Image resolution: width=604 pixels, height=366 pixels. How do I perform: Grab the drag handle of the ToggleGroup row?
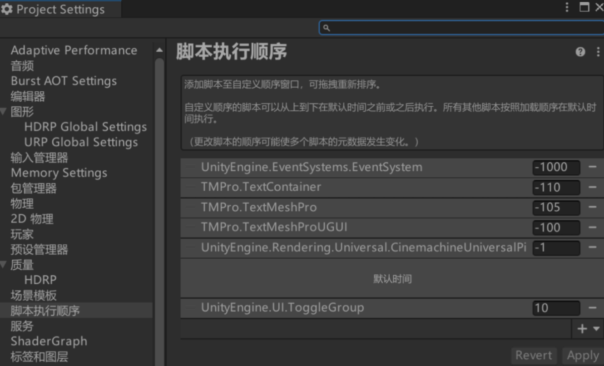coord(190,308)
